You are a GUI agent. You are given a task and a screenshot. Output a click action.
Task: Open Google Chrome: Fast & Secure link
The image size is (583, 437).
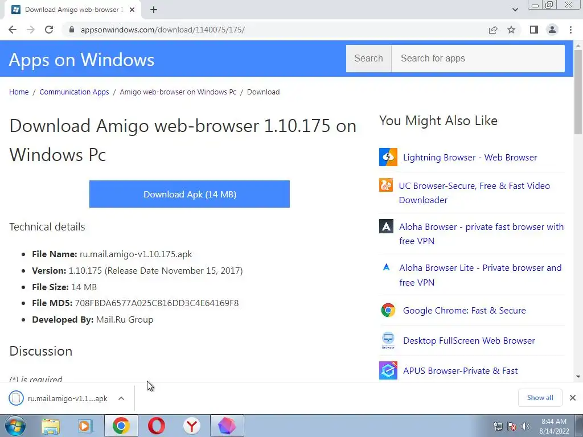[465, 310]
